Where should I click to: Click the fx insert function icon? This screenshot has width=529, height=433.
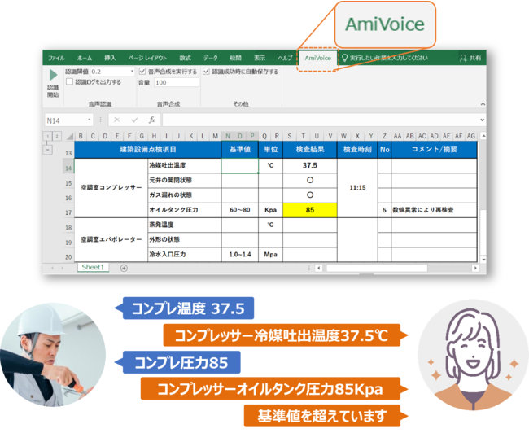tap(151, 120)
